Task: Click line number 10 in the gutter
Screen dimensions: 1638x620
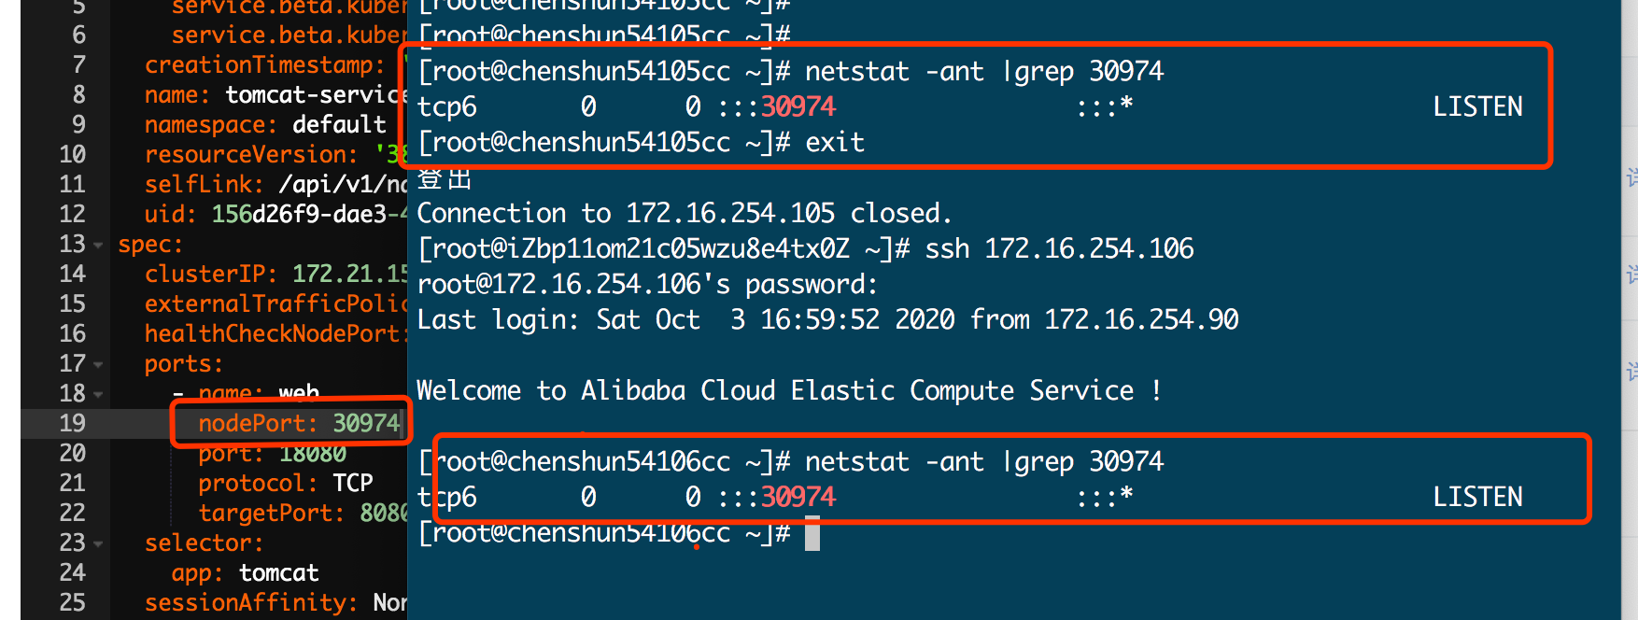Action: point(72,154)
